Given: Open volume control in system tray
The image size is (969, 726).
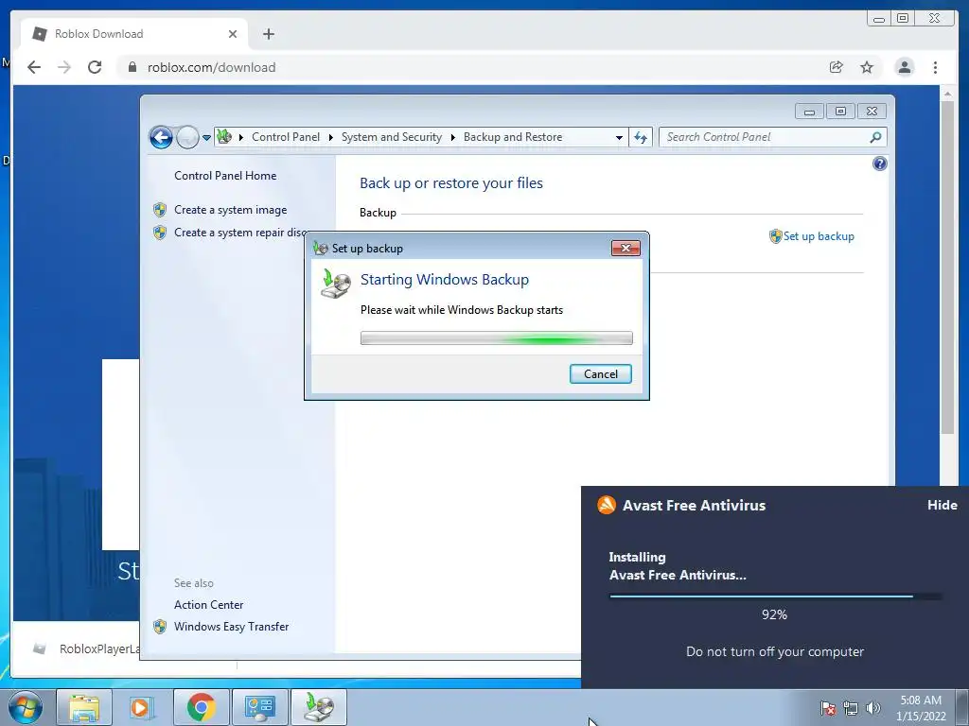Looking at the screenshot, I should coord(872,708).
